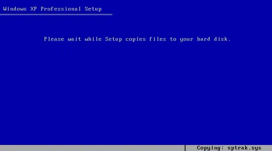Click the word 'your' in the message
This screenshot has height=151, width=272.
coord(187,39)
